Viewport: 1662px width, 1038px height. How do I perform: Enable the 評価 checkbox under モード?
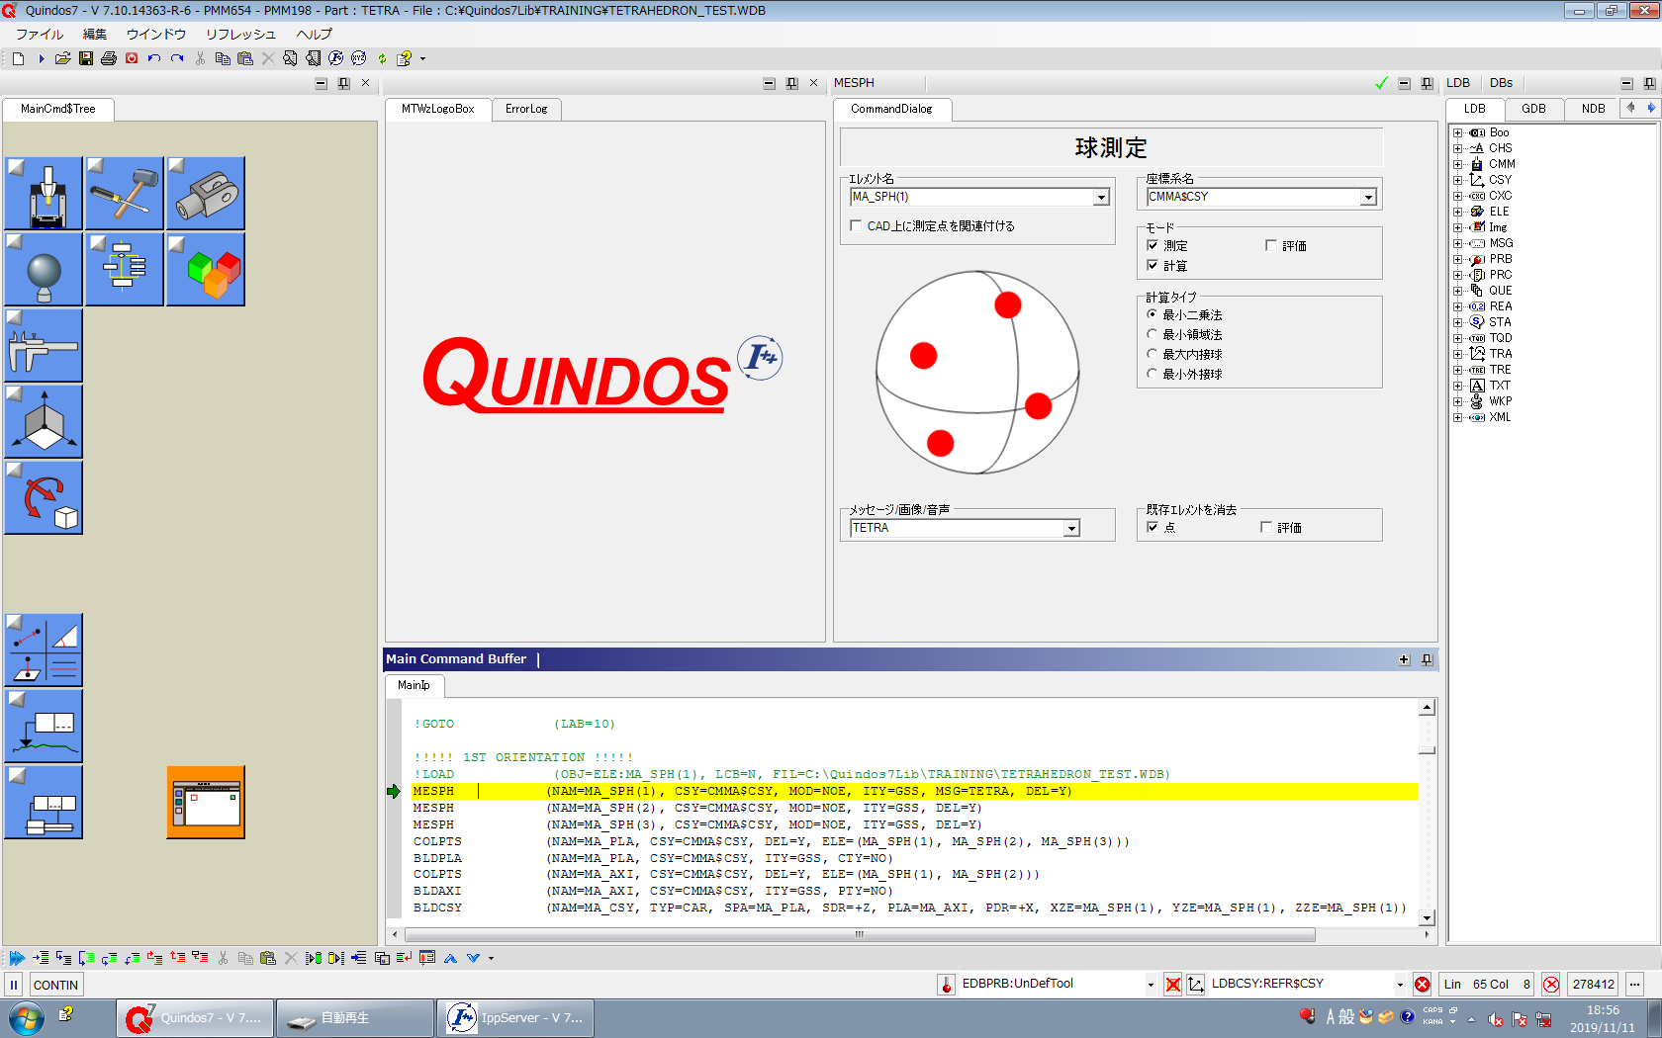(1271, 245)
